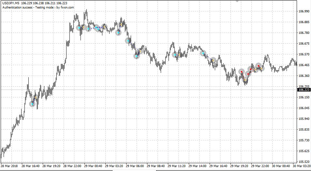The image size is (311, 171).
Task: Select the orange marker above the 29 Mar 16:40 label
Action: 213,60
